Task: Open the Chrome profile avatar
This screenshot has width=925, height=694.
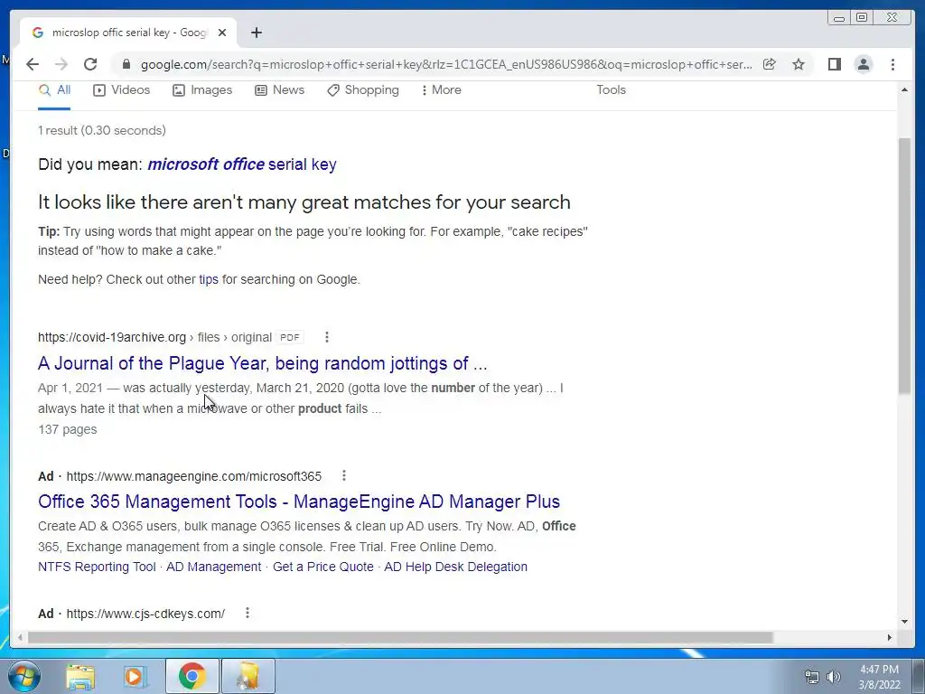Action: click(864, 64)
